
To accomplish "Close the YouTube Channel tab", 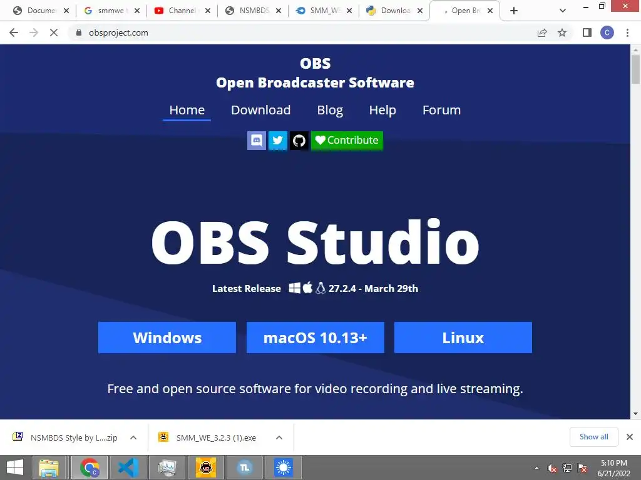I will (x=208, y=11).
